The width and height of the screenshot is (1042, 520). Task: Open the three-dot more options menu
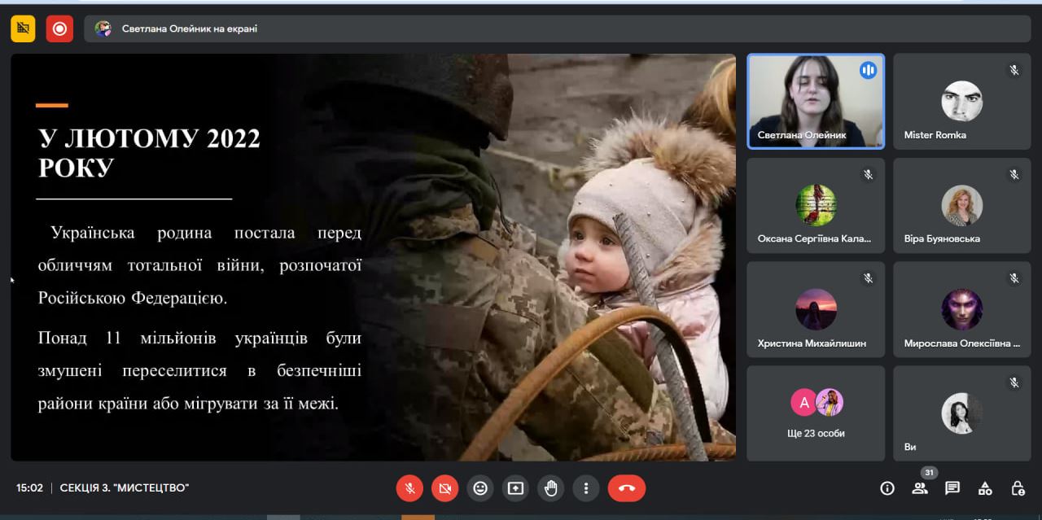coord(586,488)
